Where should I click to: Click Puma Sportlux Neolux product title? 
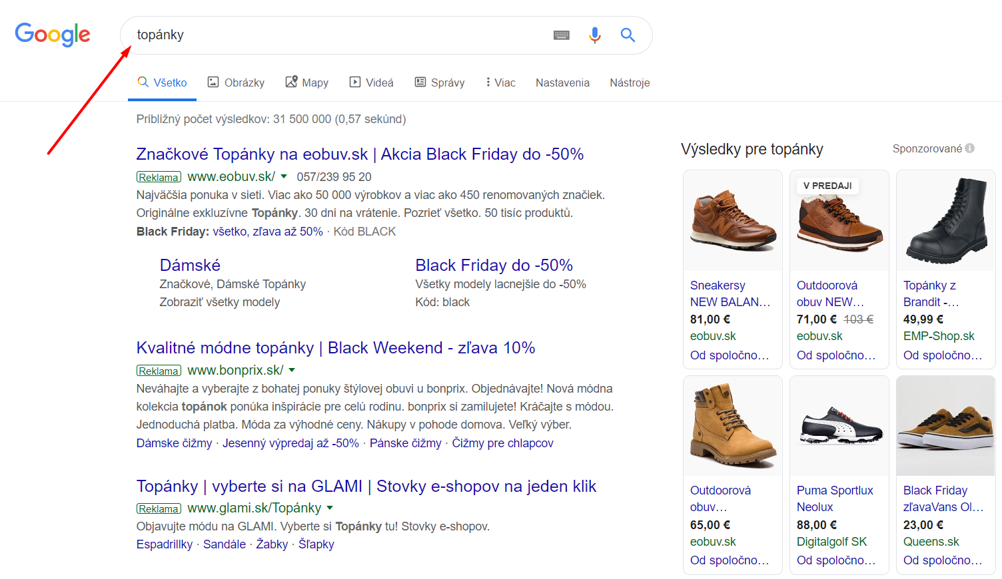point(835,498)
